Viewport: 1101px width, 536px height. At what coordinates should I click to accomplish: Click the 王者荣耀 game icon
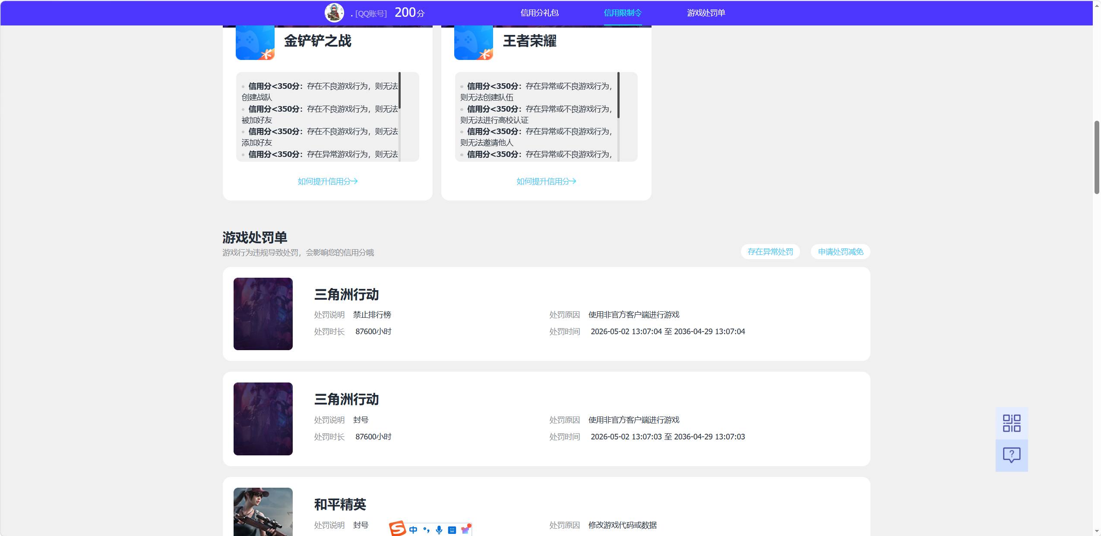pyautogui.click(x=473, y=42)
